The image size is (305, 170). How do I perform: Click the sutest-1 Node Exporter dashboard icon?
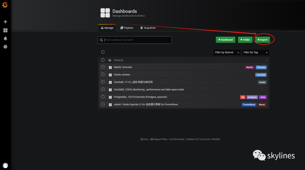pos(110,105)
